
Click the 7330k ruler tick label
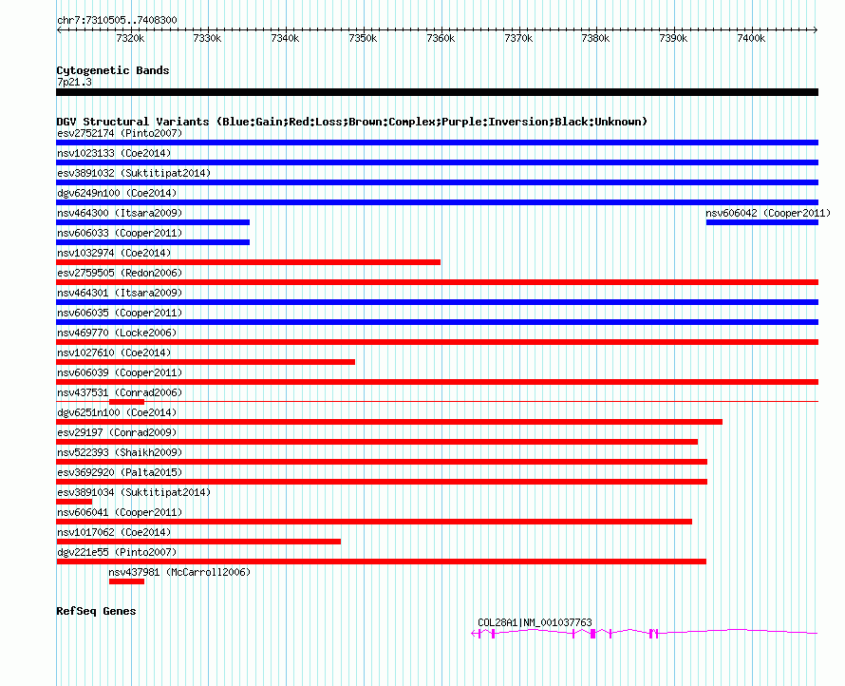pyautogui.click(x=207, y=38)
